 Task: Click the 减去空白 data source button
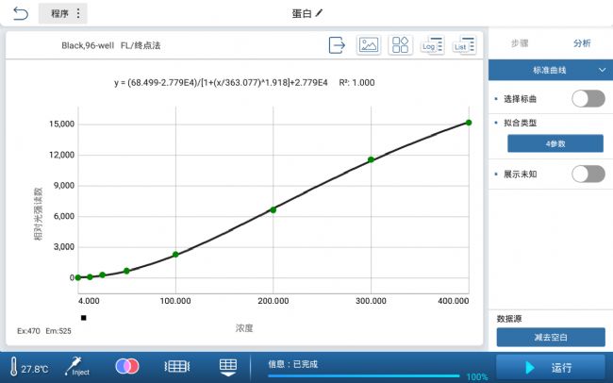pyautogui.click(x=551, y=337)
